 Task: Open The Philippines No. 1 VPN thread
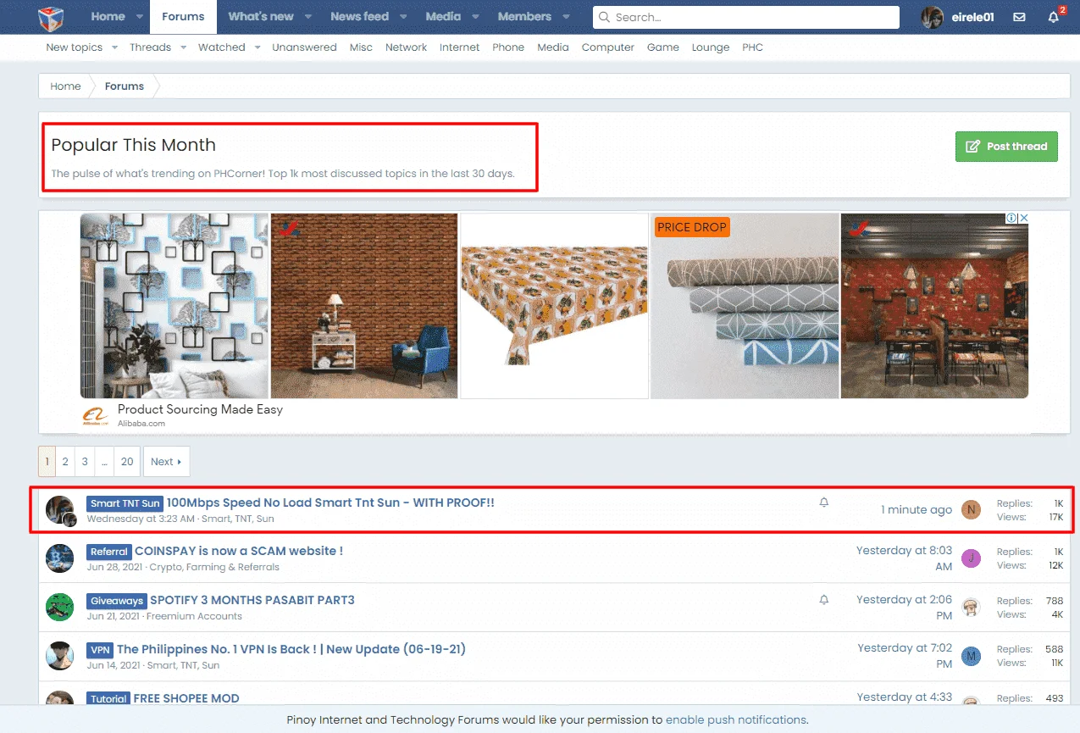point(291,649)
